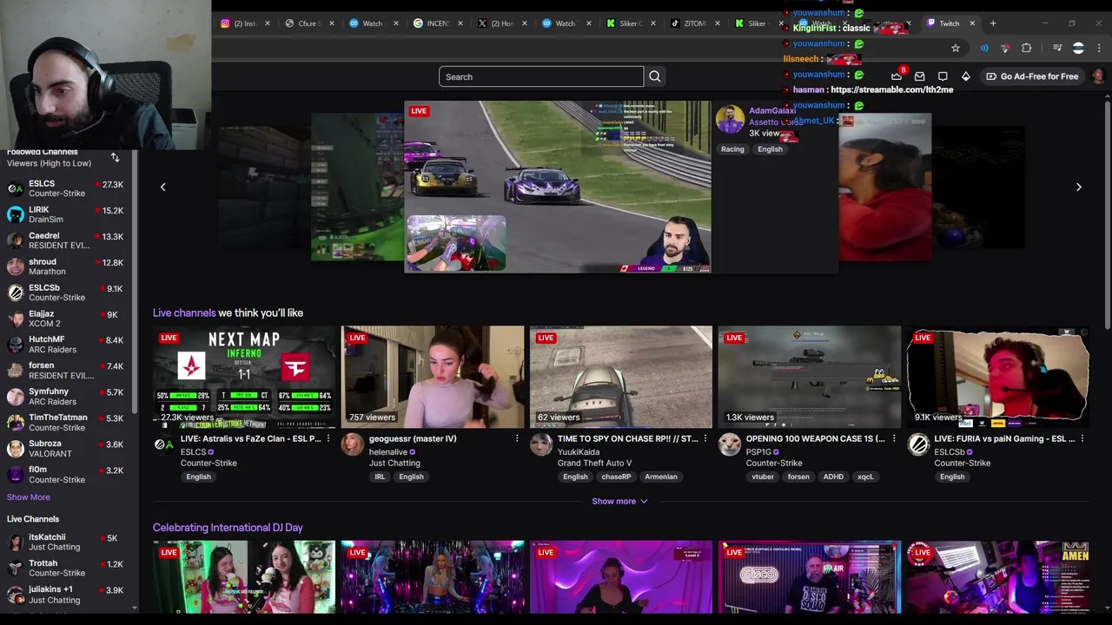This screenshot has width=1112, height=625.
Task: Click Grand Theft Auto V category link
Action: [594, 463]
